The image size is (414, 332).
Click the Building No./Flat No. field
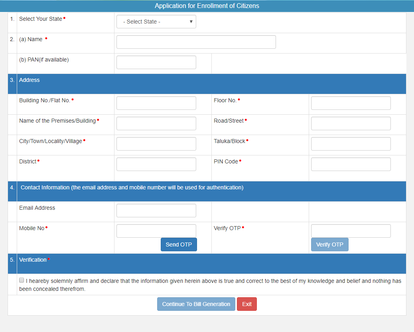pos(156,103)
